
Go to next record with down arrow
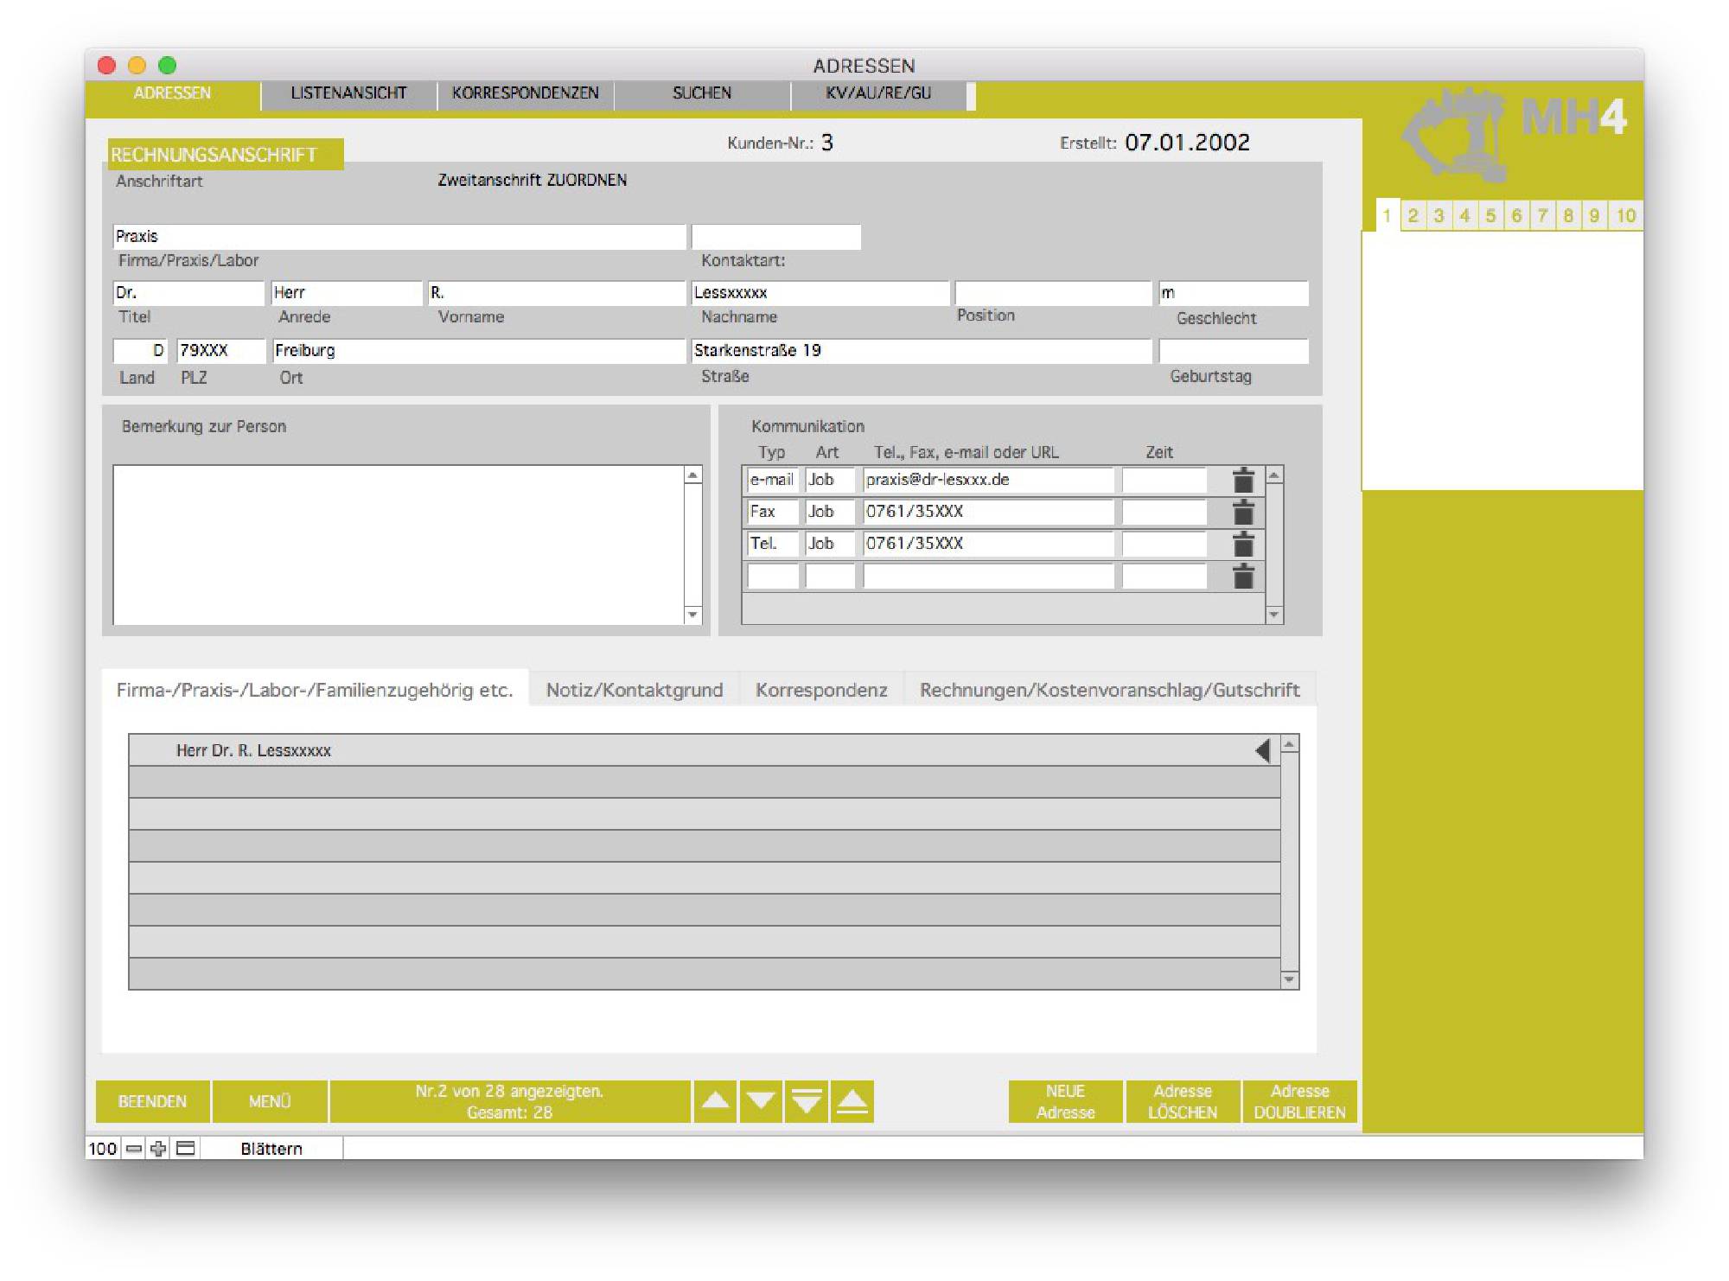pyautogui.click(x=761, y=1101)
